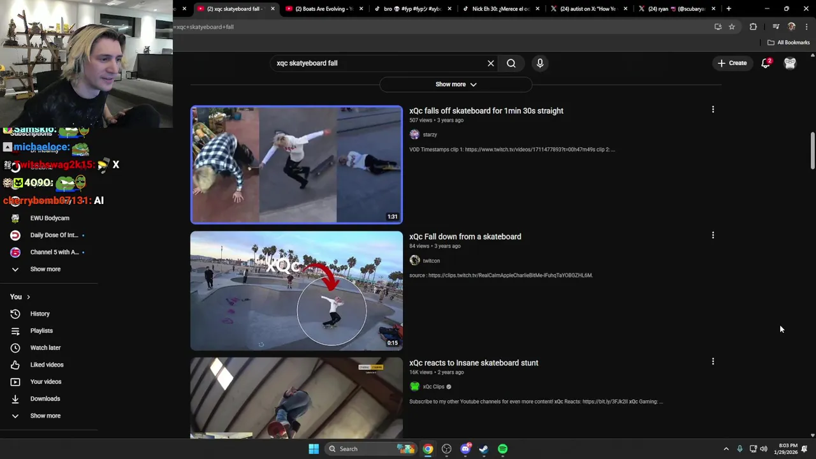Open the browser extensions puzzle icon

(753, 27)
